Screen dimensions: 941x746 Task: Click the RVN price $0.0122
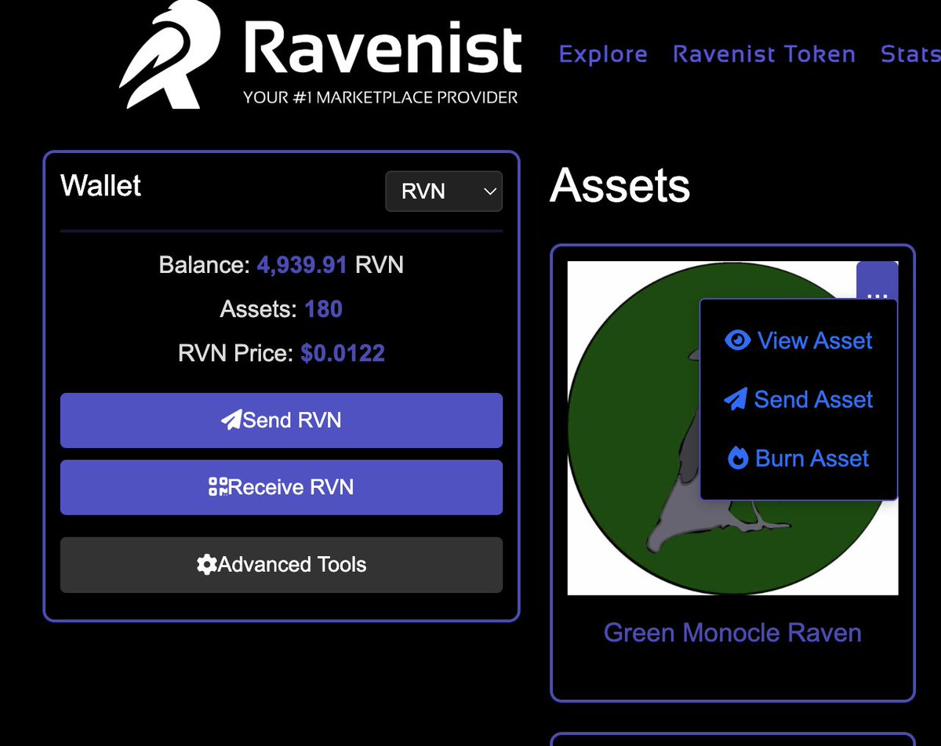point(343,353)
